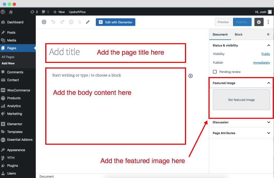Open the block inserter

tap(44, 22)
